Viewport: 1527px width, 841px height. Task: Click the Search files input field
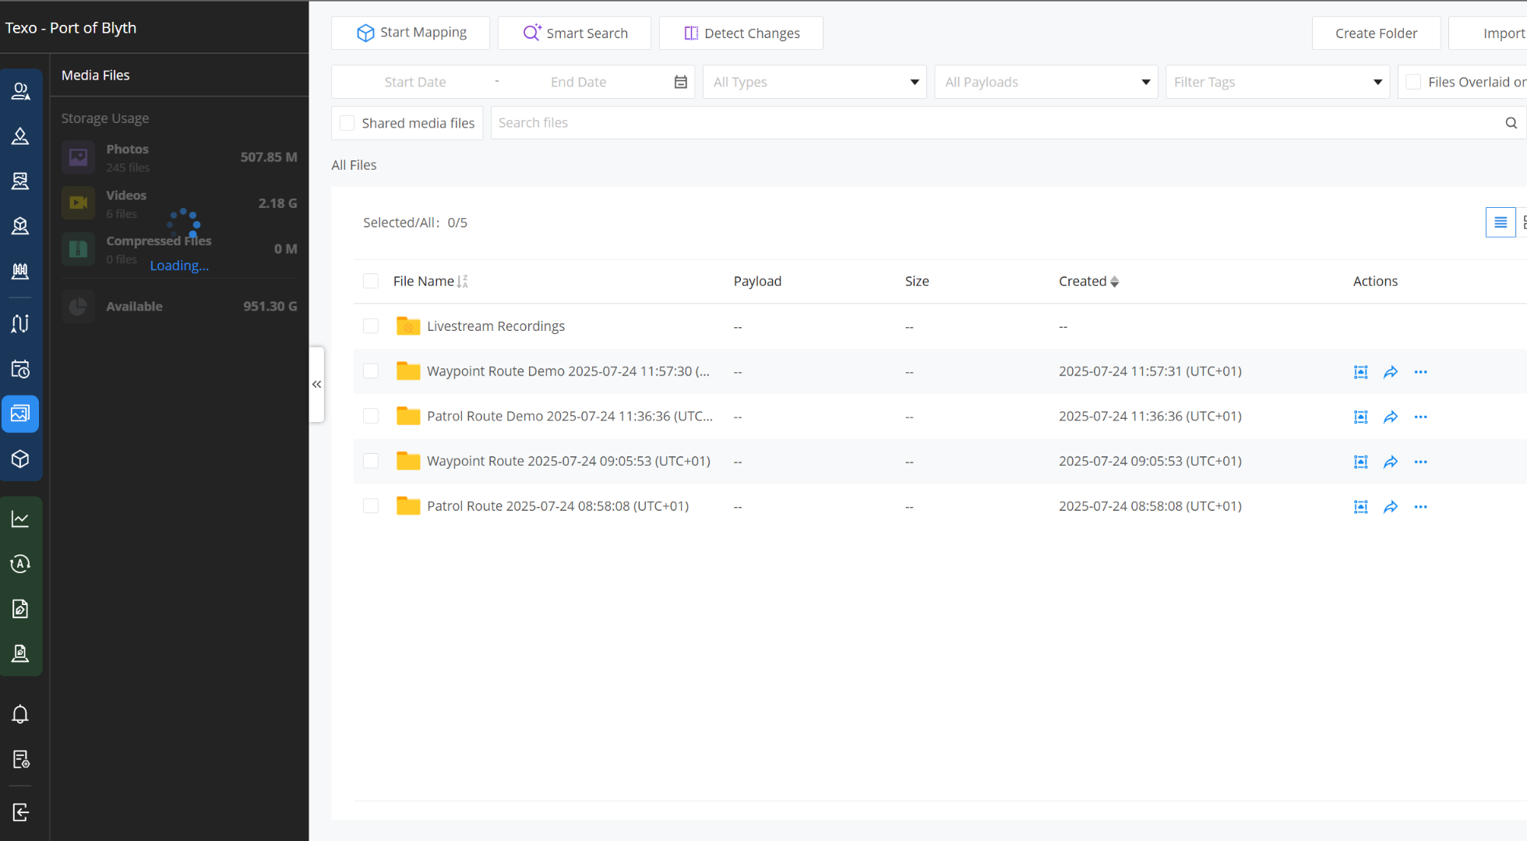[997, 123]
